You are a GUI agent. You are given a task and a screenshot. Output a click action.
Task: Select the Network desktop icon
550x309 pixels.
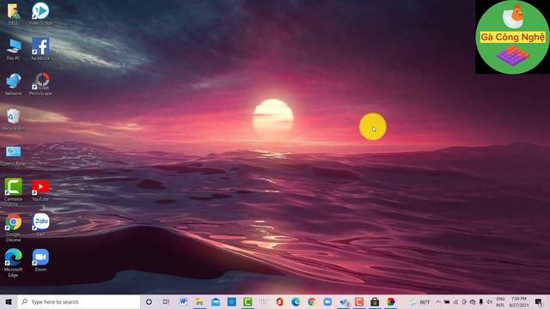[x=14, y=84]
